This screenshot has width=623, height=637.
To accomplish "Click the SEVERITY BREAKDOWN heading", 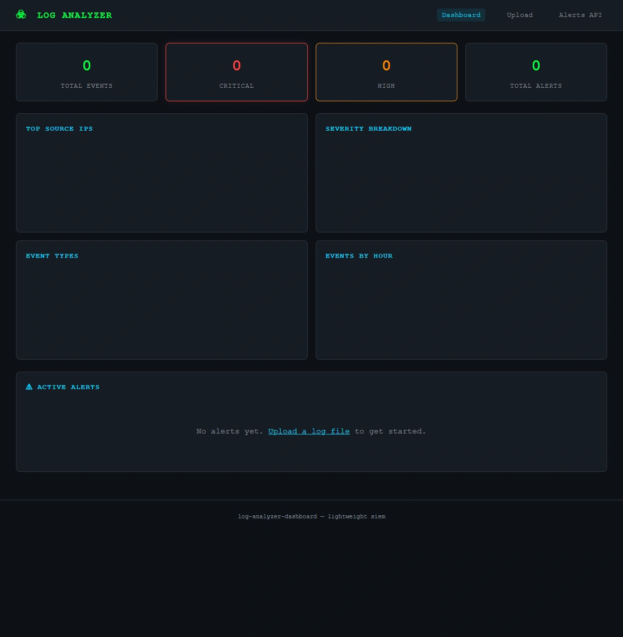I will pyautogui.click(x=369, y=129).
